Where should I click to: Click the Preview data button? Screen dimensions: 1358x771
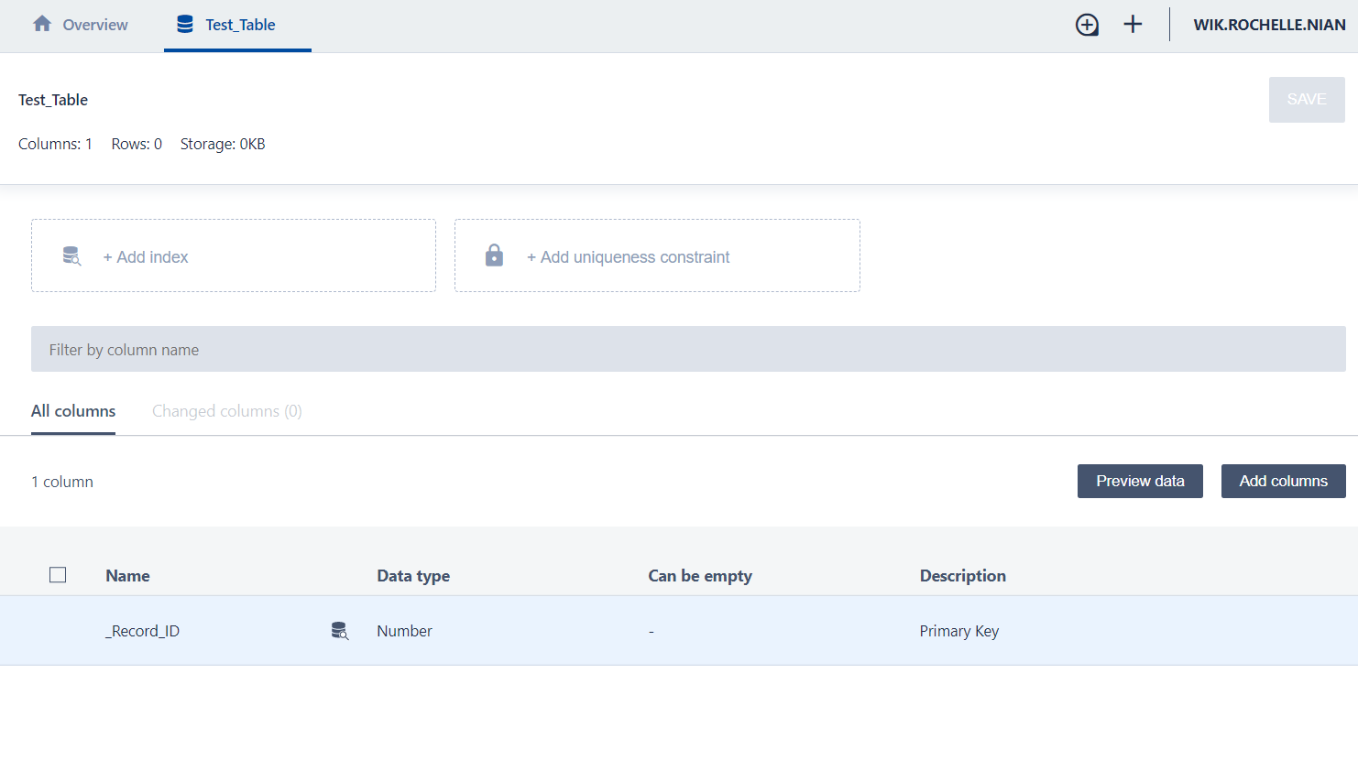(1140, 482)
